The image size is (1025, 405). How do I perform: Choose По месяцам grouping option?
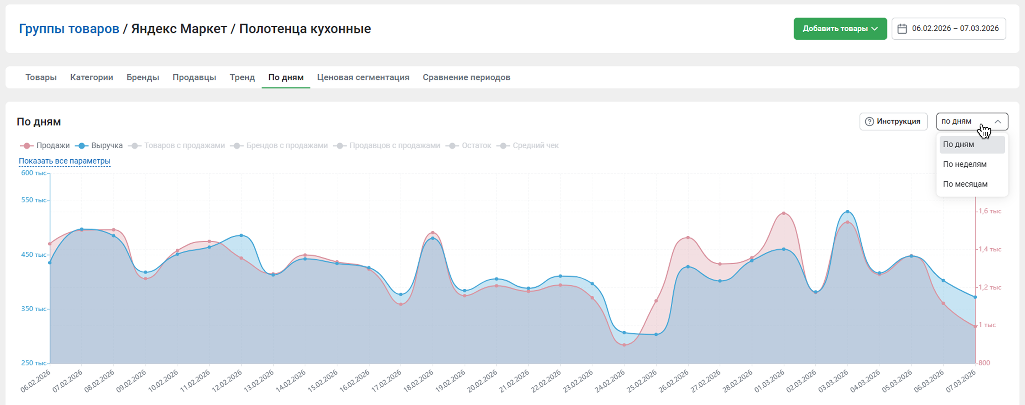coord(965,184)
